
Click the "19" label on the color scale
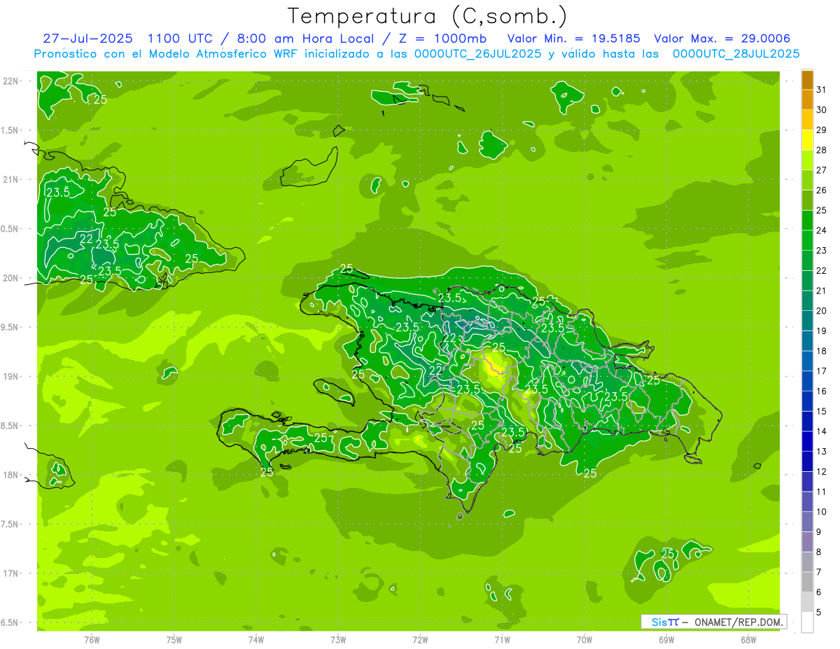pos(822,331)
